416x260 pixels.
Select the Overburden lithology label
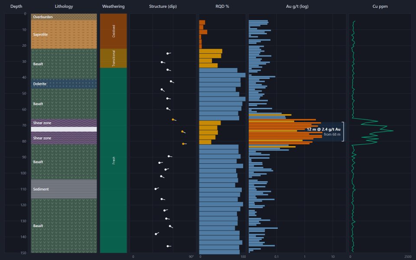tap(43, 17)
